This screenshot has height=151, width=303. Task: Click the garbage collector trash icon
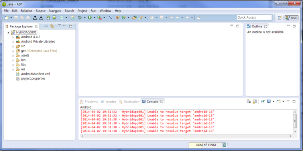coord(224,145)
